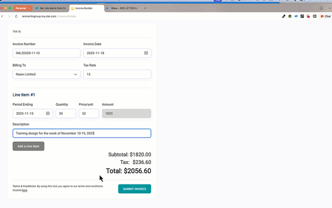Open the Chat panel button
Screen dimensions: 332x208
[x=325, y=17]
